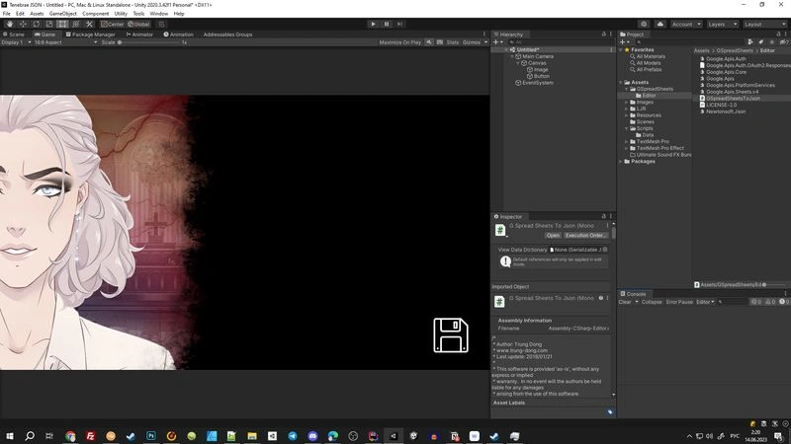Open Unity Collaborate services icon
This screenshot has width=791, height=444.
644,24
